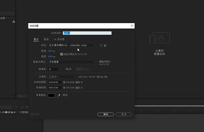
Task: Click the fx effects switch icon in timeline
Action: 4,112
